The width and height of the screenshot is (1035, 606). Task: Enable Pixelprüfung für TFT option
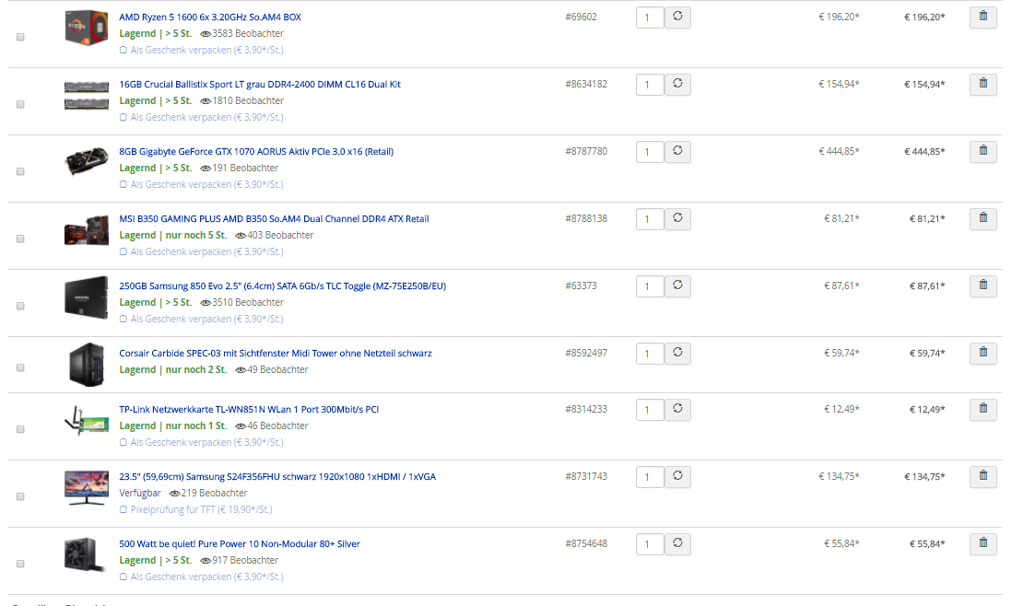[195, 509]
